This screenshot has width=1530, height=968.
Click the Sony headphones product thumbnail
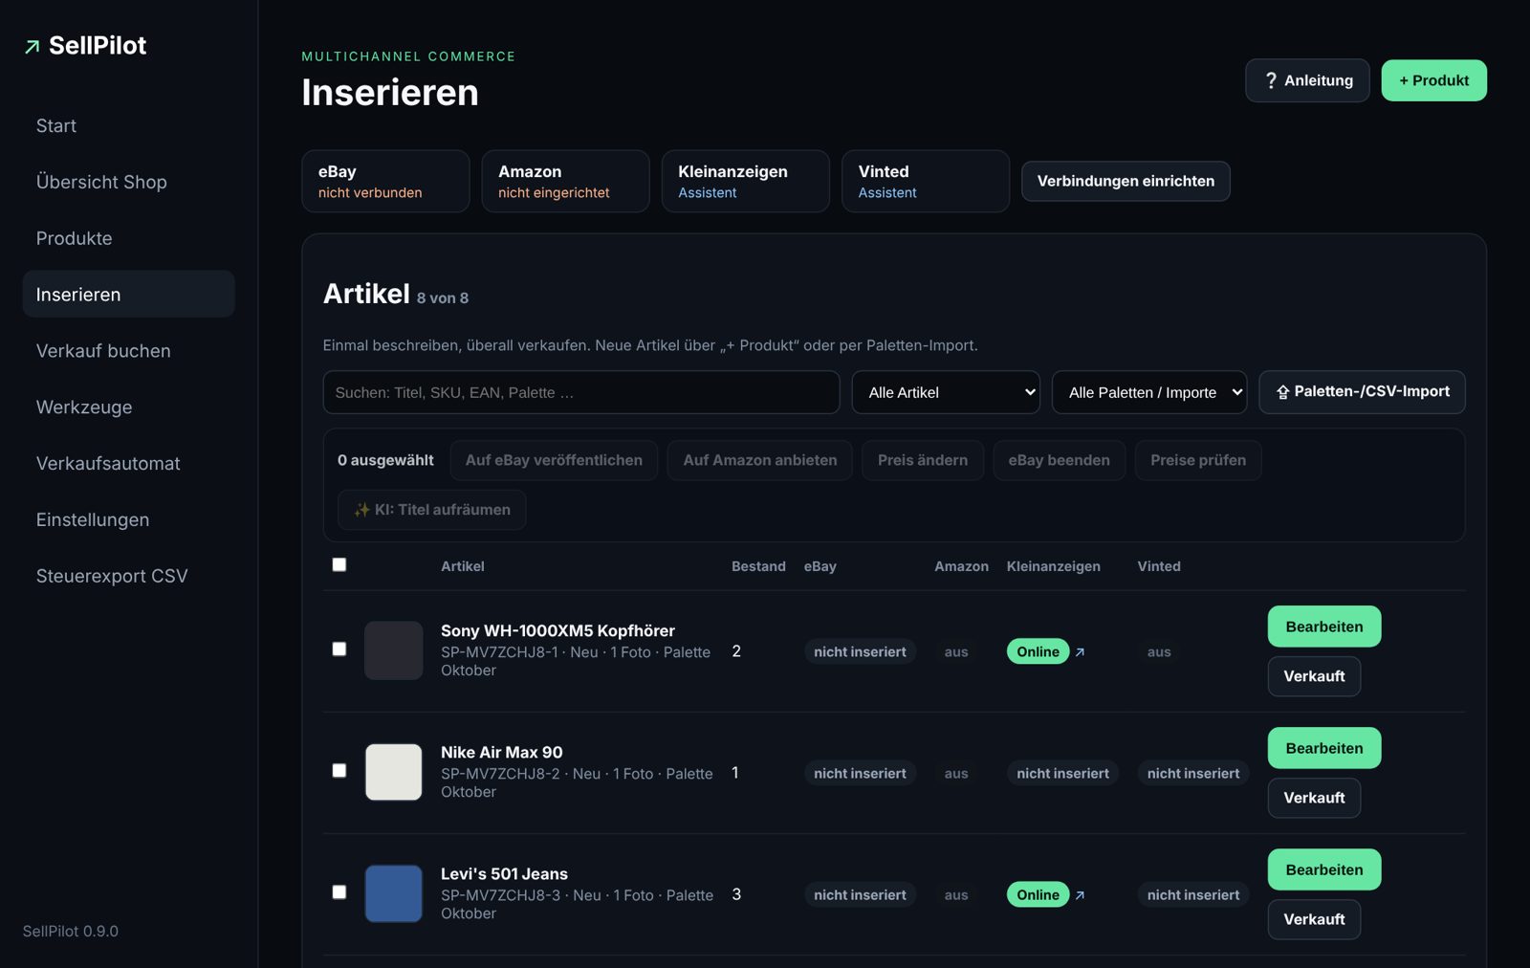click(394, 650)
